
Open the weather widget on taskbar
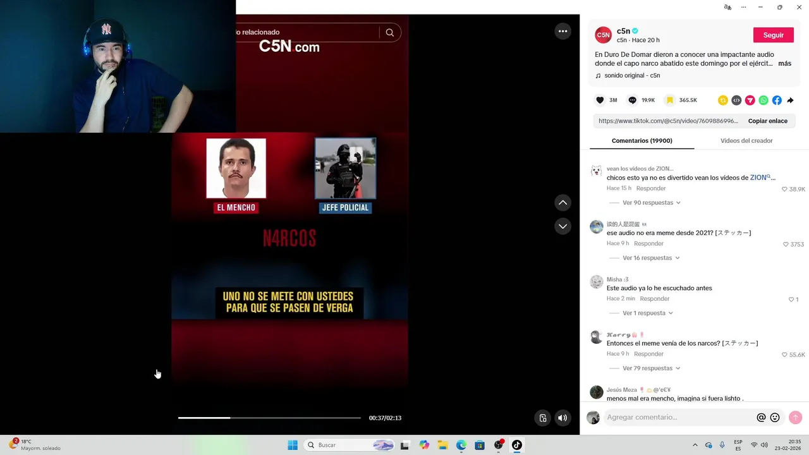[x=35, y=445]
